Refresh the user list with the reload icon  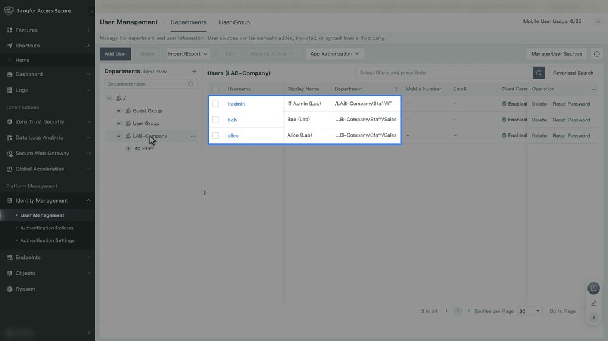[x=597, y=54]
